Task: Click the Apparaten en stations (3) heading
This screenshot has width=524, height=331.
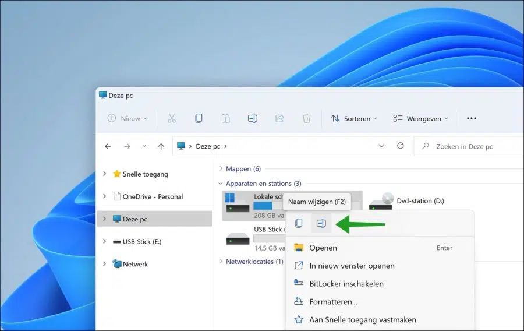Action: (264, 184)
